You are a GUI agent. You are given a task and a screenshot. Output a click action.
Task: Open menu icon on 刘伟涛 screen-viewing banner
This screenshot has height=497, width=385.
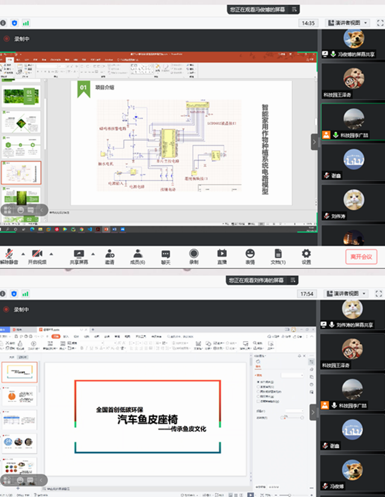point(294,280)
